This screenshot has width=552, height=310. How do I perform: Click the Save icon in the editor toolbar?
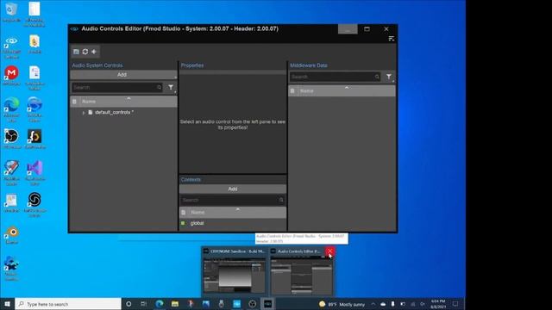coord(76,52)
